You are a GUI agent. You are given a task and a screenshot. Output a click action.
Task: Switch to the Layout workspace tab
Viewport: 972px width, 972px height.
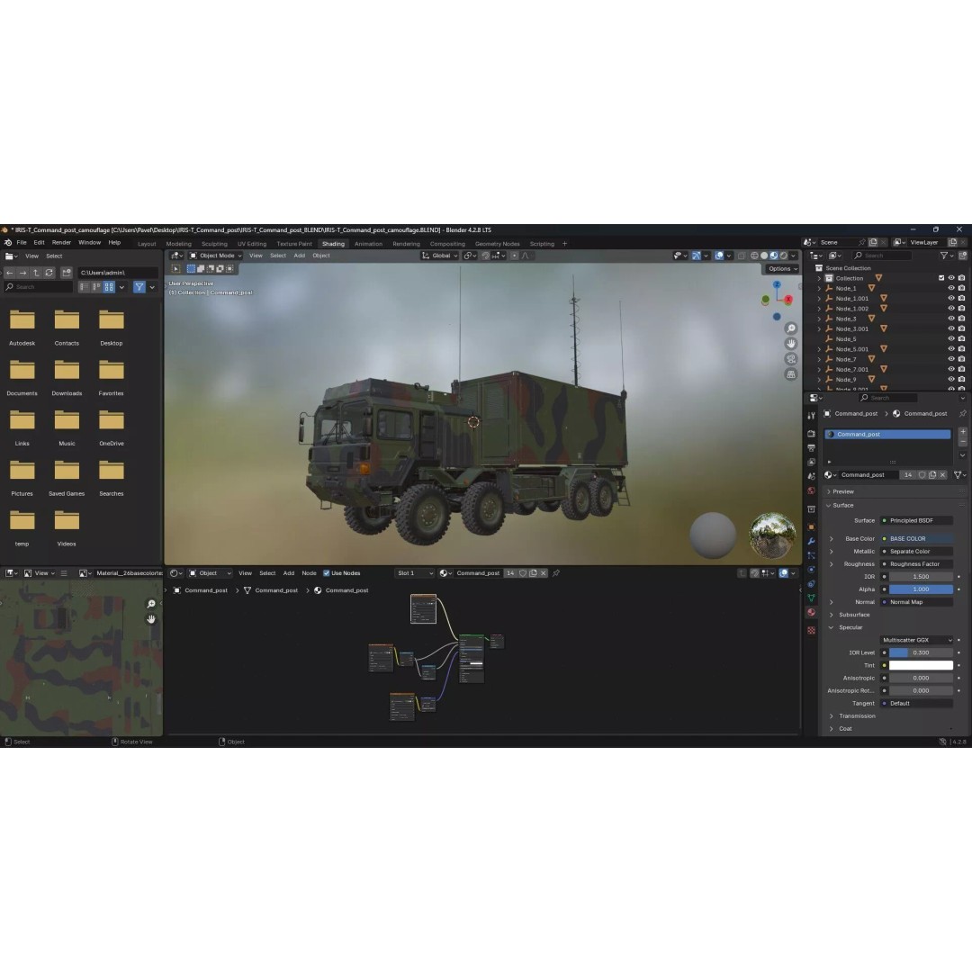[147, 244]
